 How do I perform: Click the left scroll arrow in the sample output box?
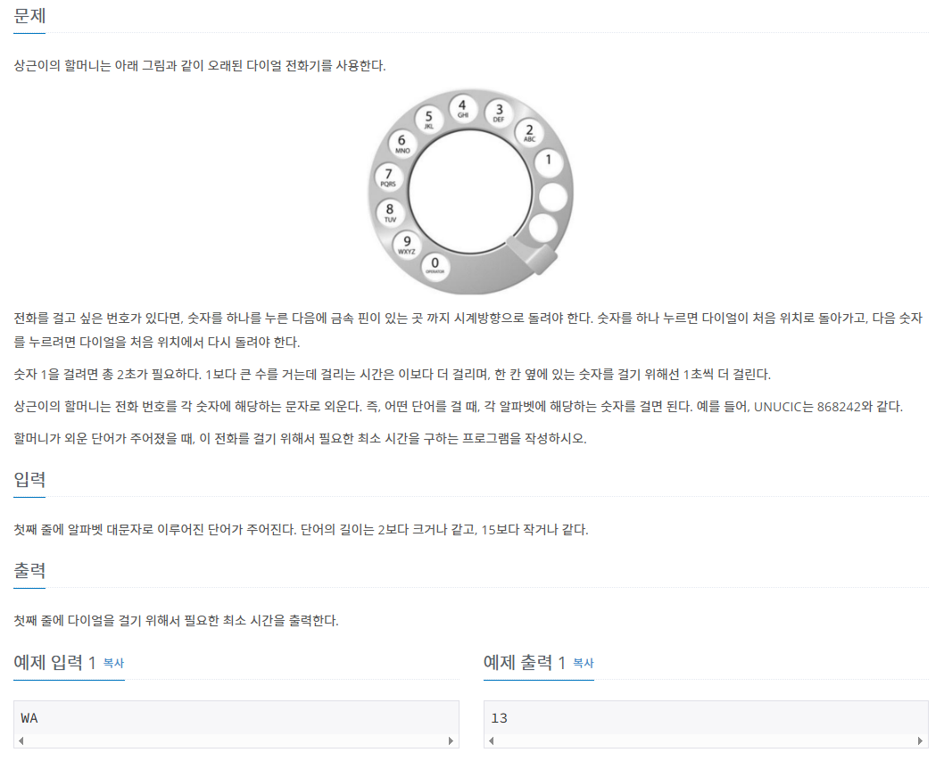pyautogui.click(x=492, y=741)
